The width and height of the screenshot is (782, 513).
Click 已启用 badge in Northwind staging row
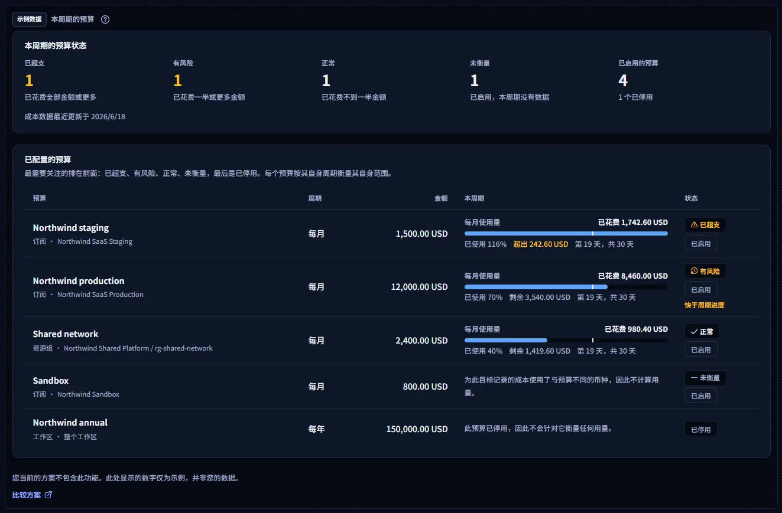click(700, 243)
